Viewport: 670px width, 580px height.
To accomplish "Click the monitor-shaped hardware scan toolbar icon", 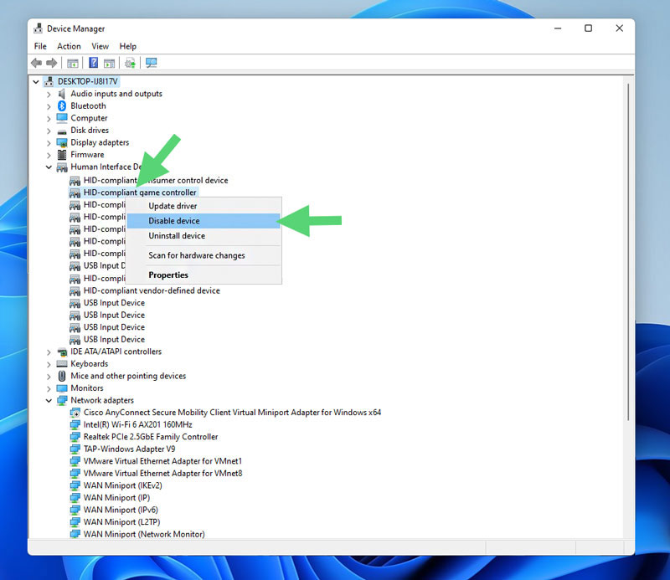I will tap(152, 63).
